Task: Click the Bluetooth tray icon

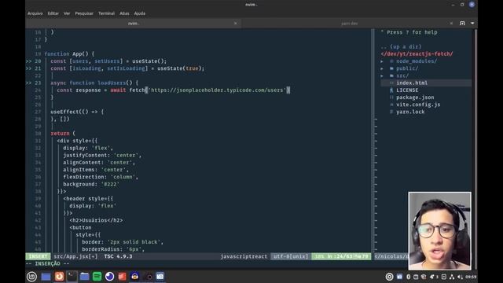Action: coord(409,277)
